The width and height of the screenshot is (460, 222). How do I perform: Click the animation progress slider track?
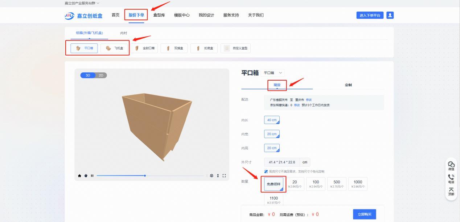tap(174, 176)
